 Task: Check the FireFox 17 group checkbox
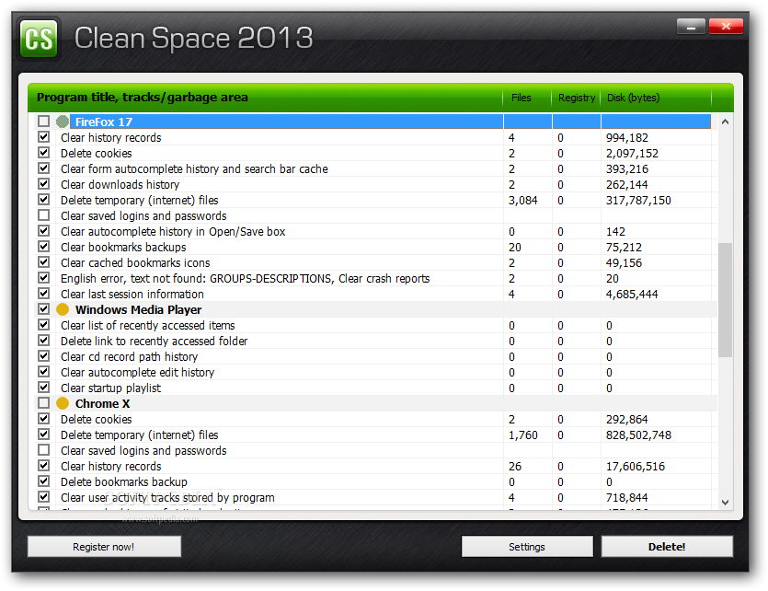point(43,121)
